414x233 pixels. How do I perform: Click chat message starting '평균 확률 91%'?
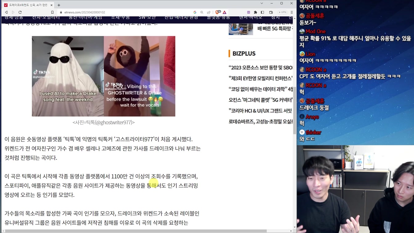tap(355, 42)
